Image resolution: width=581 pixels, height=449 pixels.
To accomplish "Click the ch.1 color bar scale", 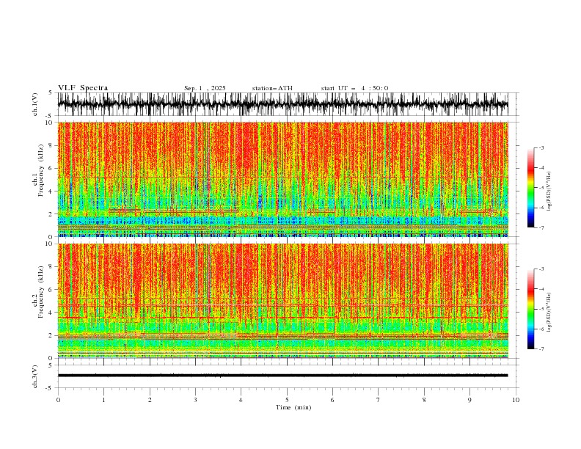I will click(x=531, y=188).
